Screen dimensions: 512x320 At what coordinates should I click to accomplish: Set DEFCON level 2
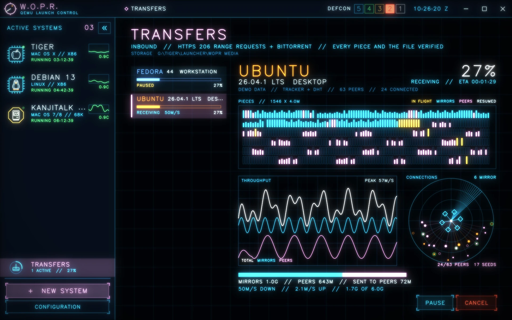pos(390,9)
